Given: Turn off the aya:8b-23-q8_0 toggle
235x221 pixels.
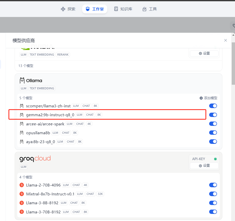Looking at the screenshot, I should click(213, 142).
